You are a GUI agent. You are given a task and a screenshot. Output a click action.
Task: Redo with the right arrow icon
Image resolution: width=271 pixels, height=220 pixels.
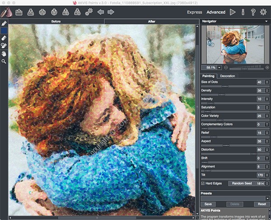tap(111, 12)
